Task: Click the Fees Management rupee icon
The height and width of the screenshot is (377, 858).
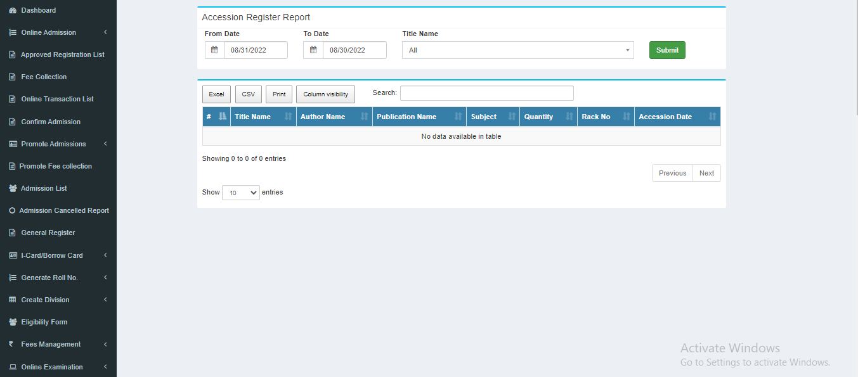Action: coord(11,344)
